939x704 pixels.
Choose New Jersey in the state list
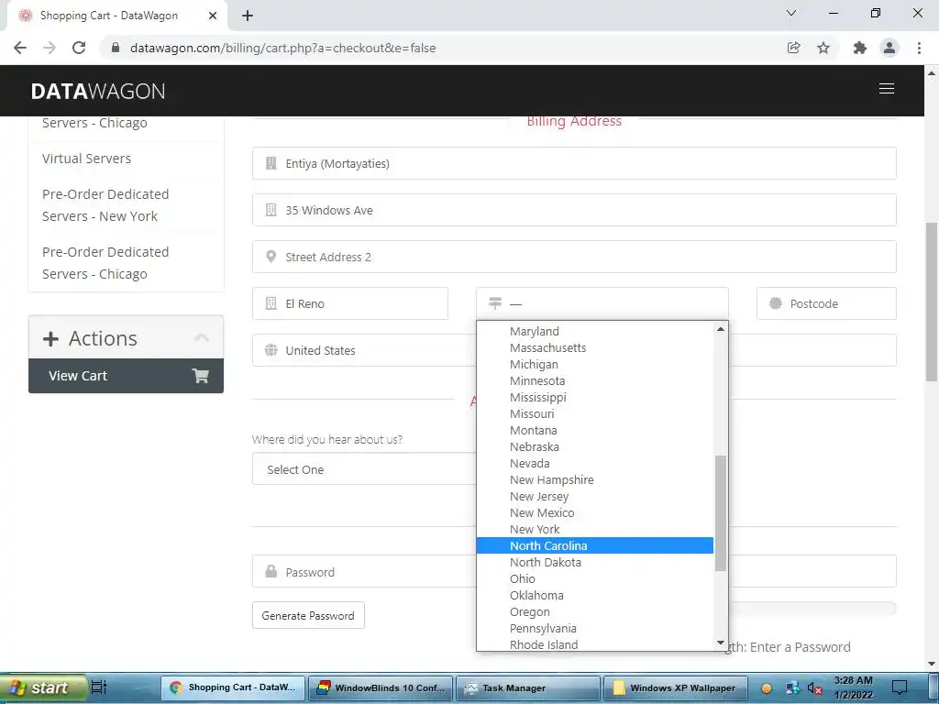[x=595, y=496]
